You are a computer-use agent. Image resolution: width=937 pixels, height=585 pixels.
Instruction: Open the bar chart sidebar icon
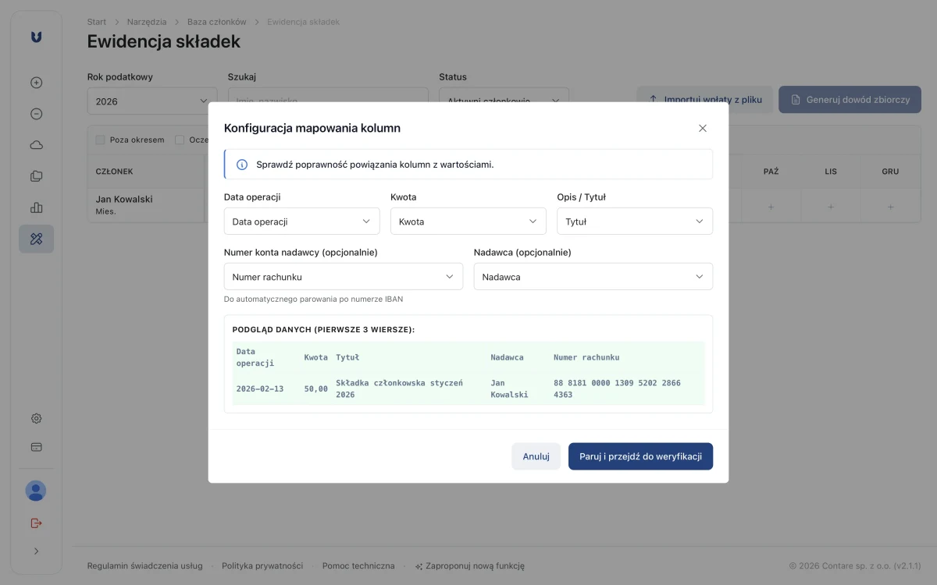36,207
